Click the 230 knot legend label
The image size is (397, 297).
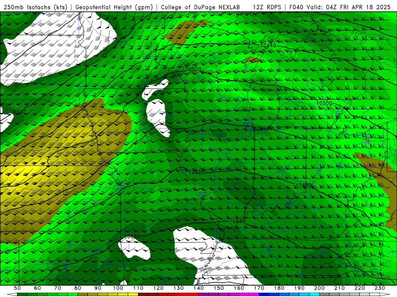380,288
